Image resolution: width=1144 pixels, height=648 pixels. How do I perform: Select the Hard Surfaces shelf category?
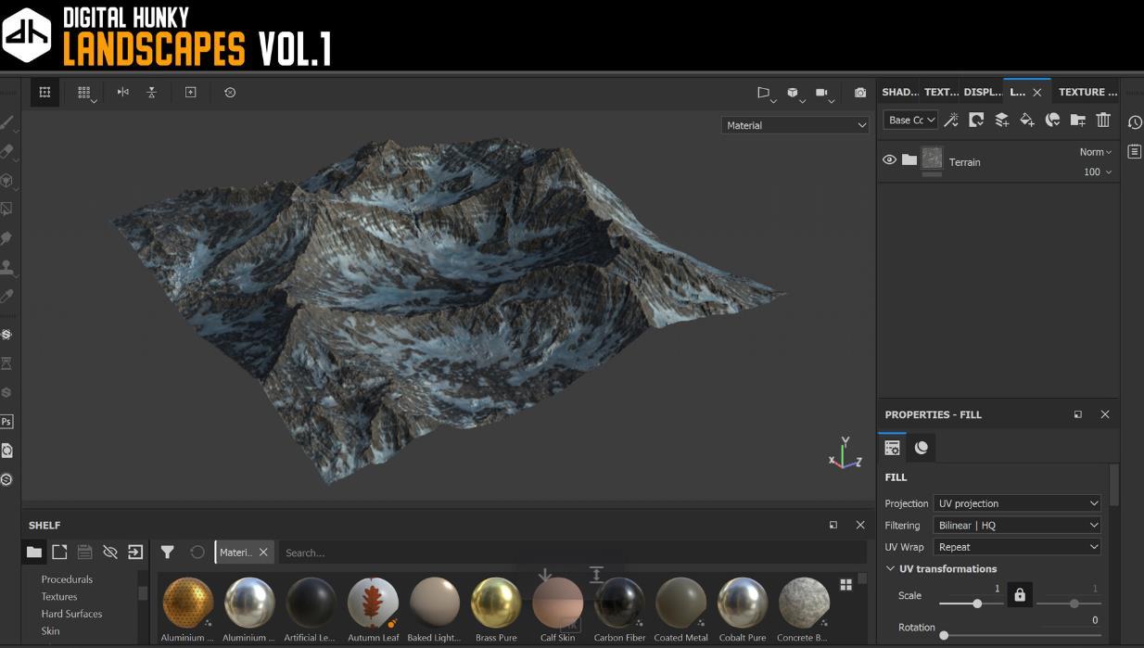(x=71, y=614)
